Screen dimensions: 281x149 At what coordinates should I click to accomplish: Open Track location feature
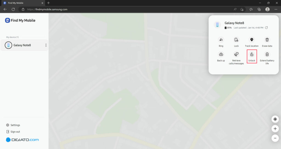(x=252, y=40)
